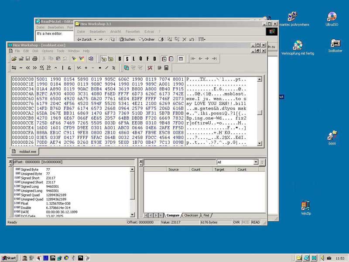
Task: Switch to the Compare tab
Action: click(173, 215)
